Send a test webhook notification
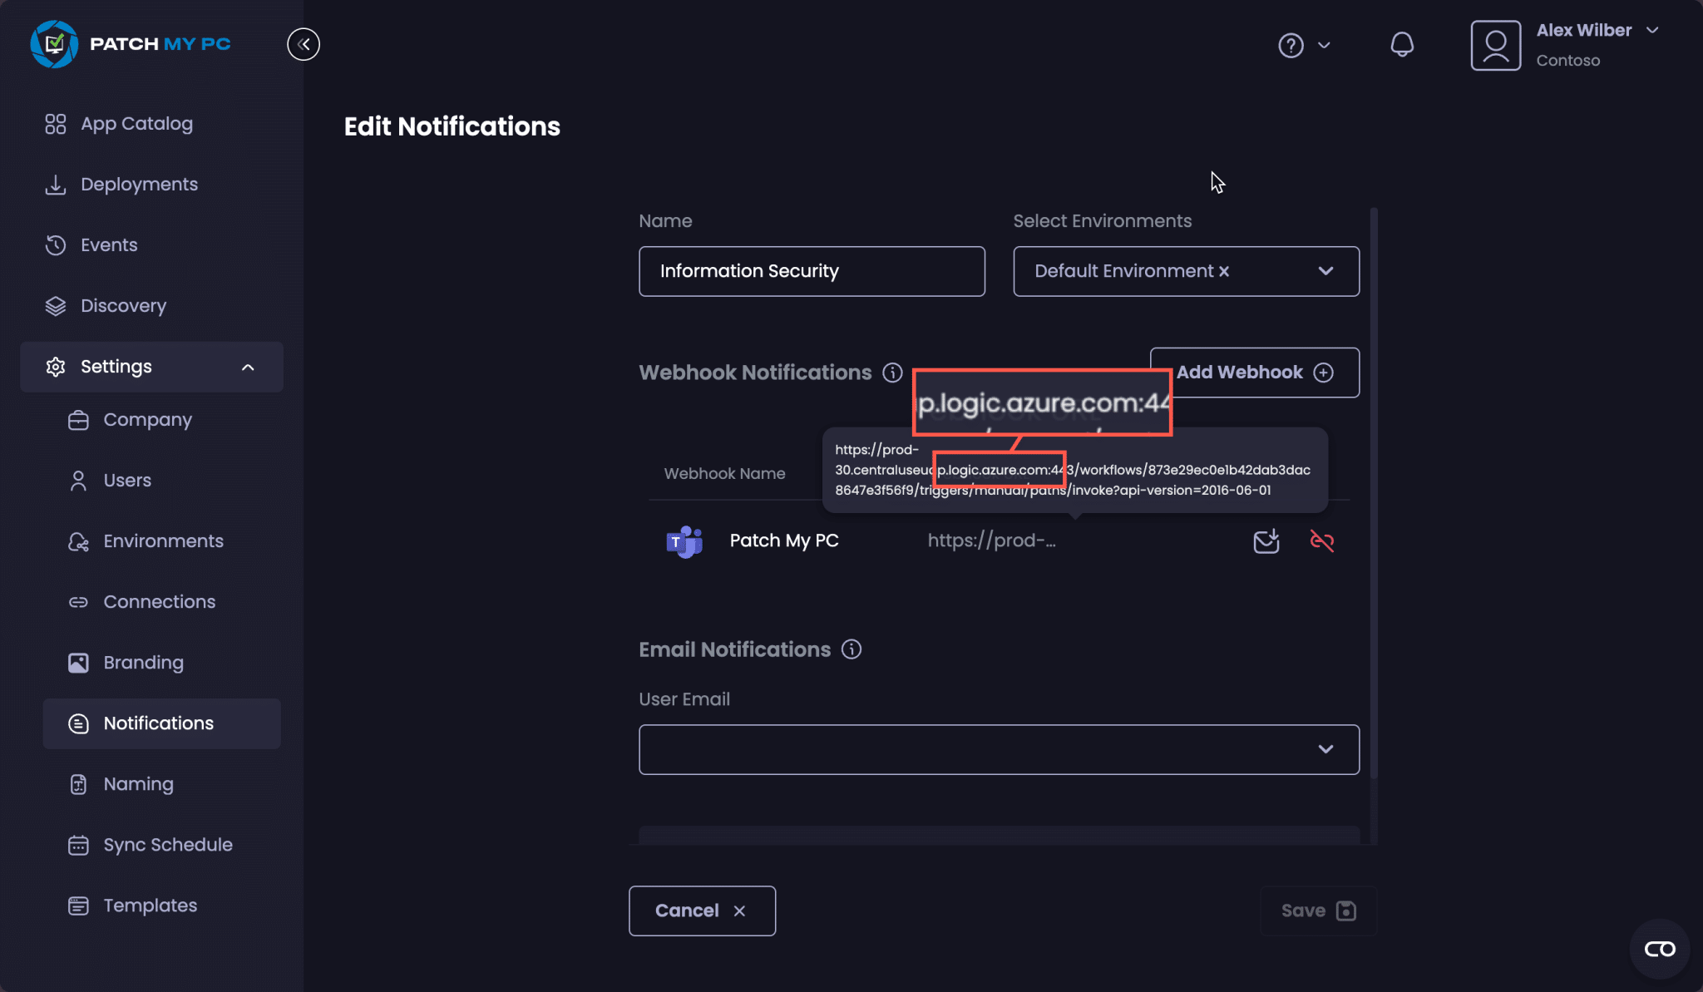This screenshot has height=992, width=1703. tap(1266, 540)
